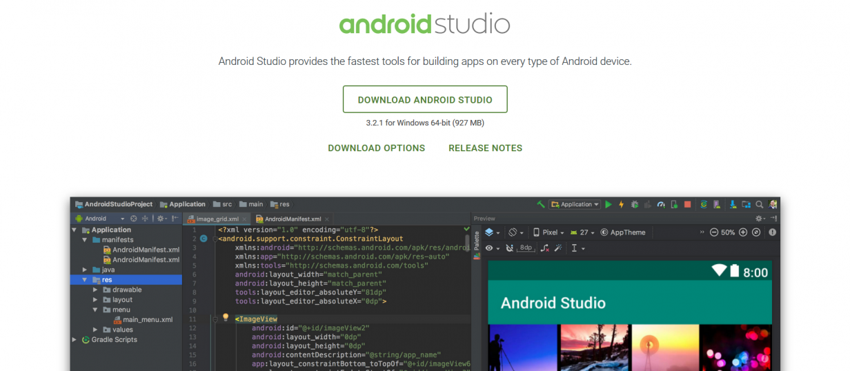Click the blue C gutter icon at line 2
Image resolution: width=850 pixels, height=371 pixels.
(x=204, y=239)
